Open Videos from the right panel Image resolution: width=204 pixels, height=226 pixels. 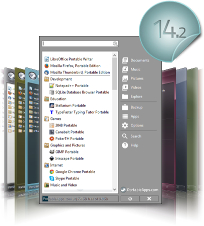(125, 87)
